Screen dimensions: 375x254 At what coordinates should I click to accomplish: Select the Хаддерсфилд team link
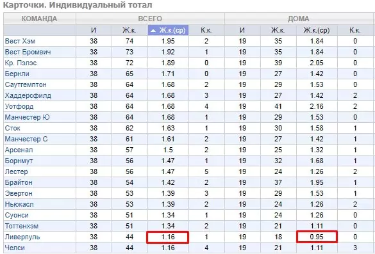[x=28, y=95]
